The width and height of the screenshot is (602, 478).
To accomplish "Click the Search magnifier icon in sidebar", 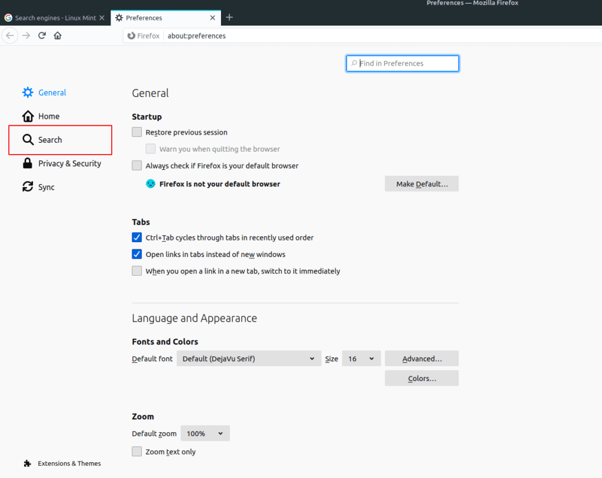I will (28, 140).
